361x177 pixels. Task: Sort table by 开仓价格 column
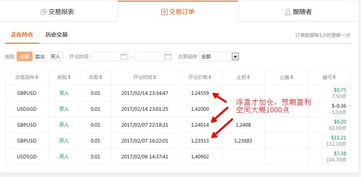tap(200, 78)
